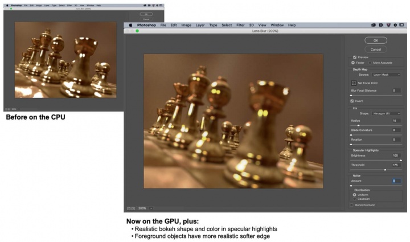Click the zoom in plus button
The width and height of the screenshot is (410, 242).
133,208
